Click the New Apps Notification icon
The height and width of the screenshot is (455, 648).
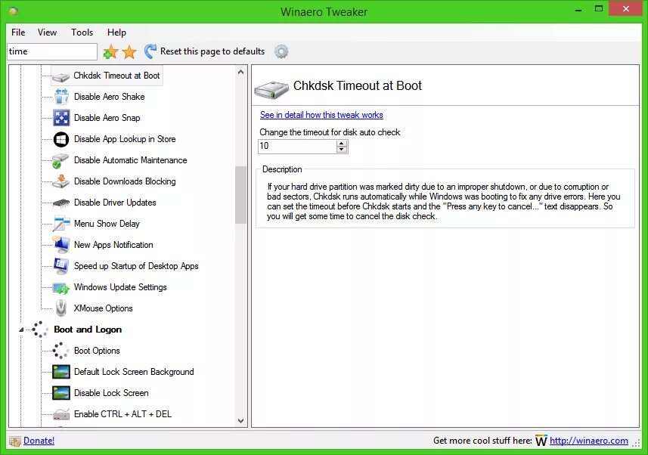click(x=61, y=245)
